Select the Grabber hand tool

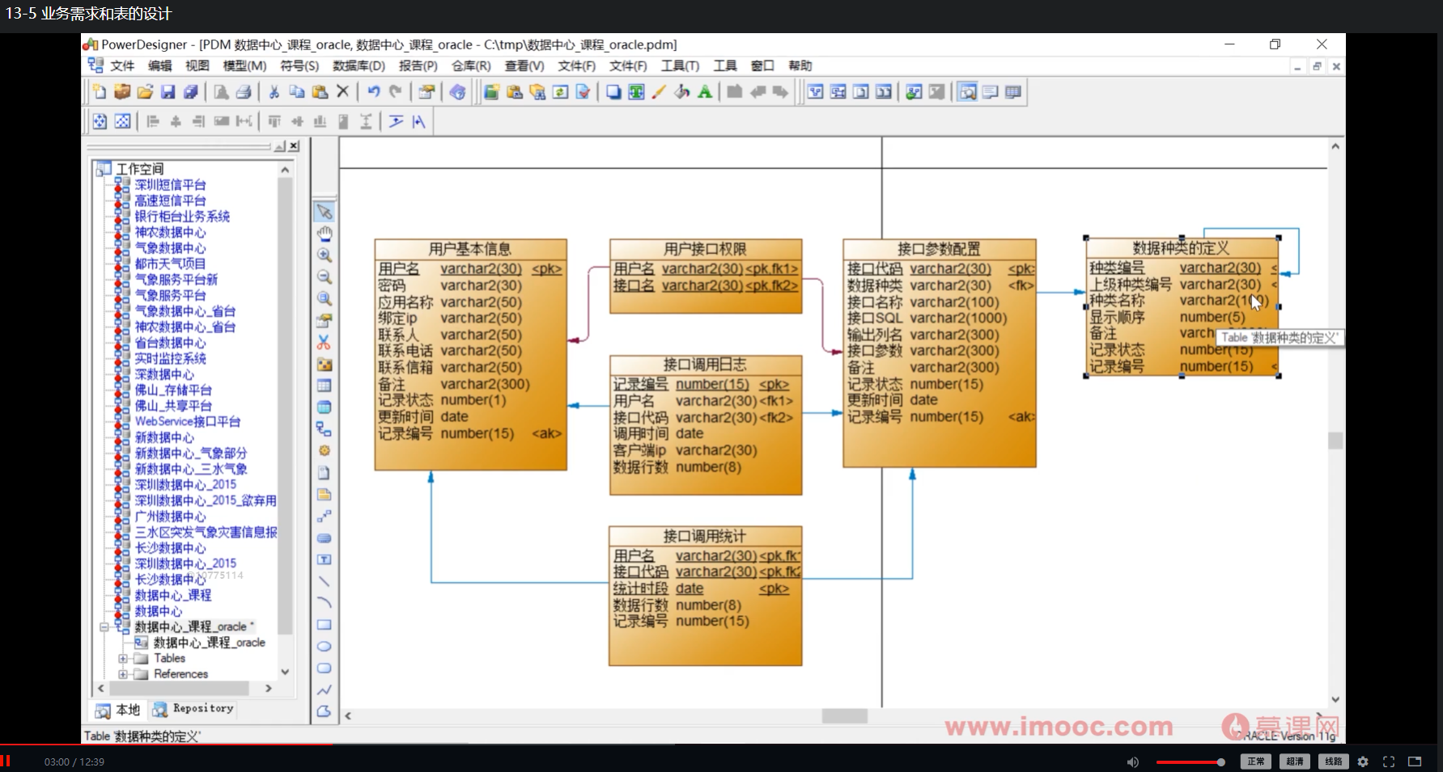[324, 234]
